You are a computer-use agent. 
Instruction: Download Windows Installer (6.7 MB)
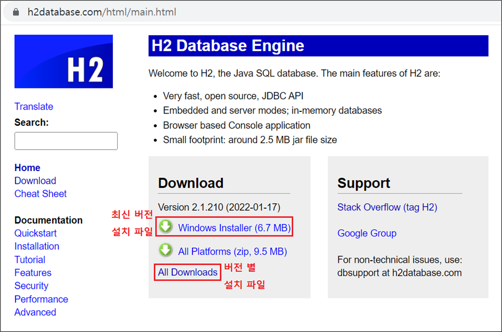coord(234,228)
